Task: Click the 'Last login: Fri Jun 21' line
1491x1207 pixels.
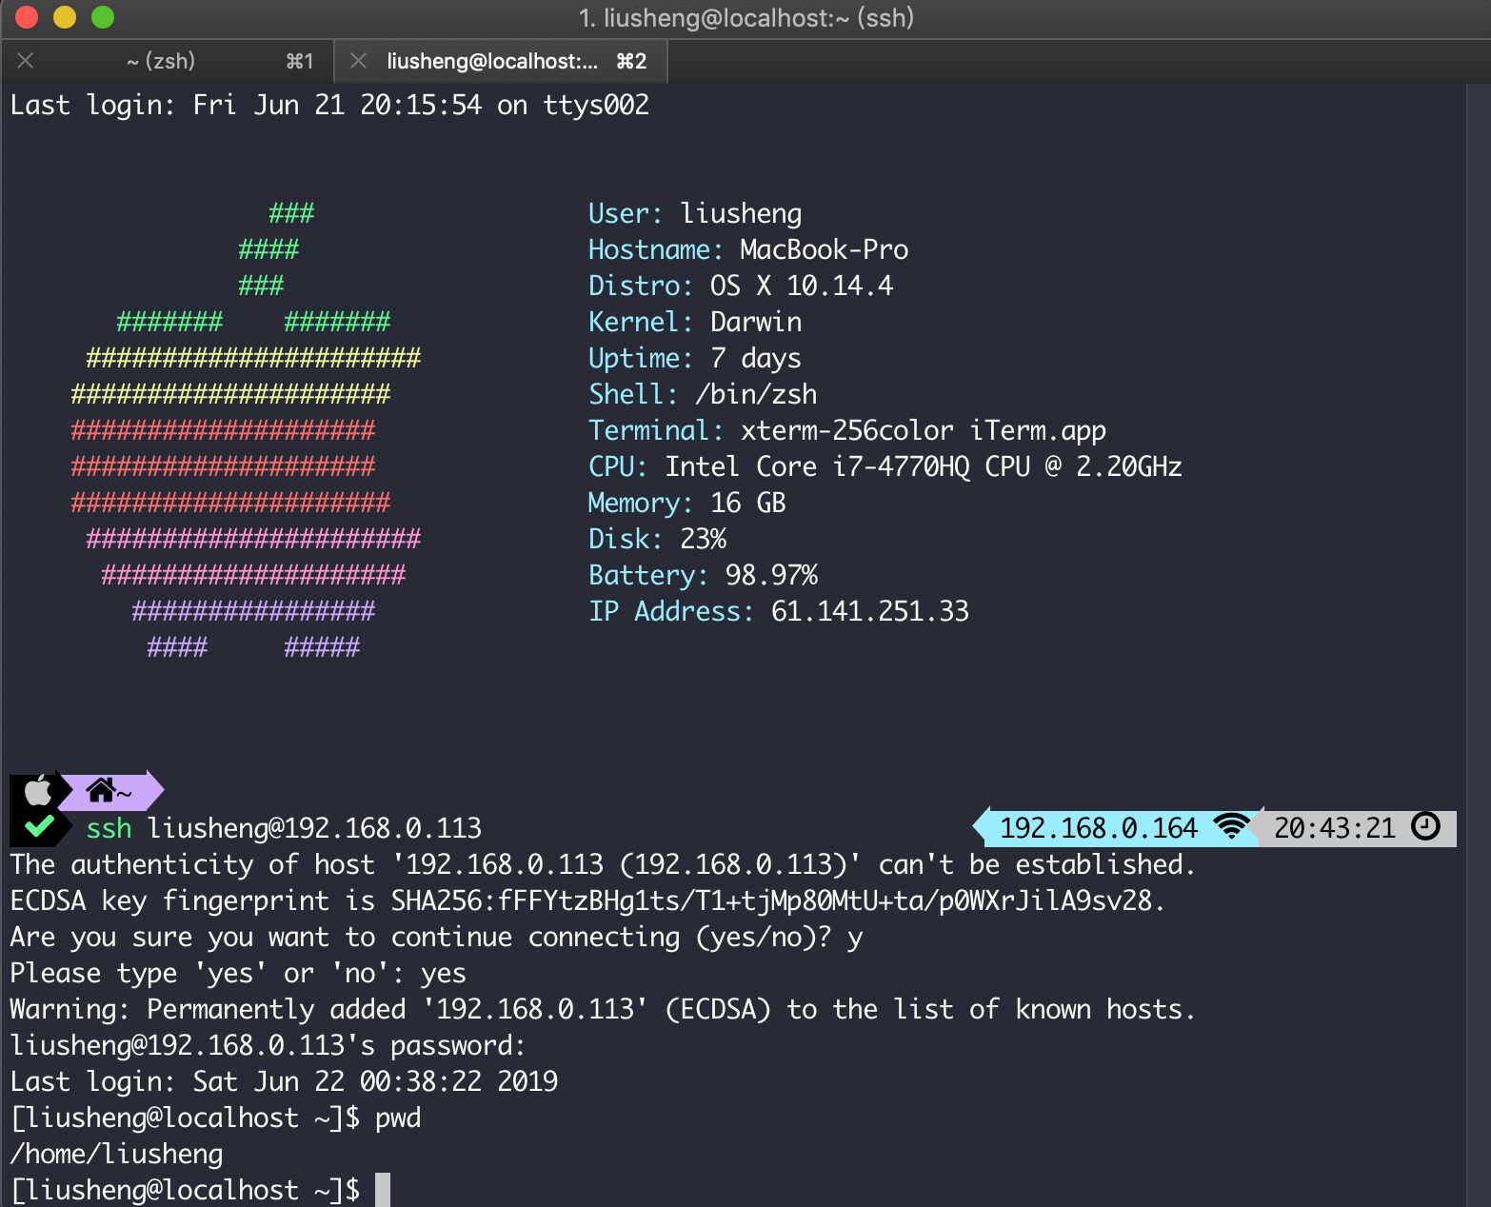Action: (329, 105)
